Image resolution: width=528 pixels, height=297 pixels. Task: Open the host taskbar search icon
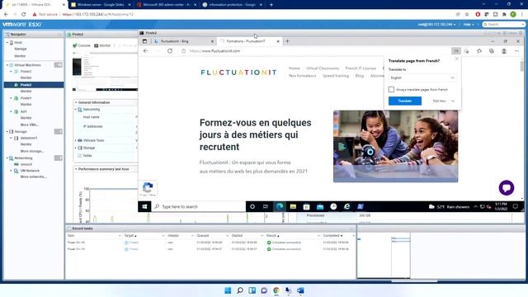(240, 290)
